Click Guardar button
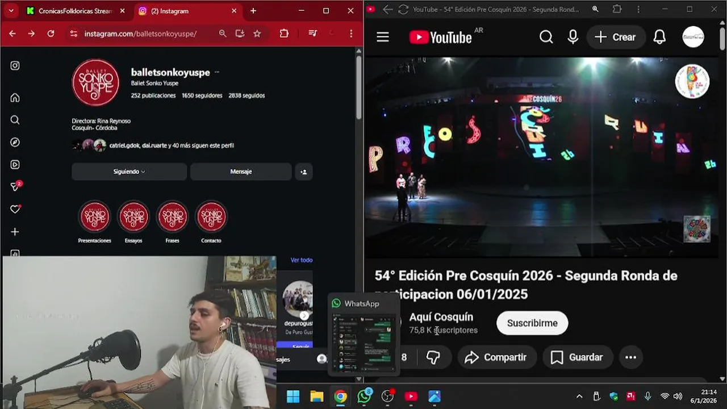Screen dimensions: 727x409 pos(576,357)
